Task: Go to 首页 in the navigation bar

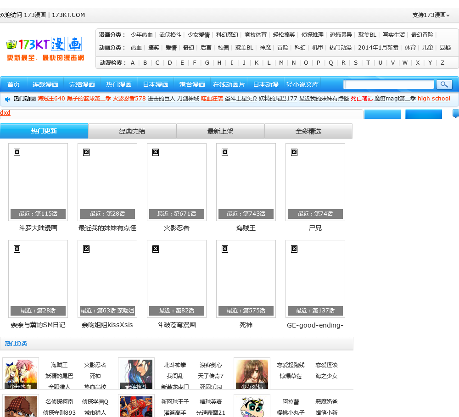Action: pyautogui.click(x=13, y=84)
